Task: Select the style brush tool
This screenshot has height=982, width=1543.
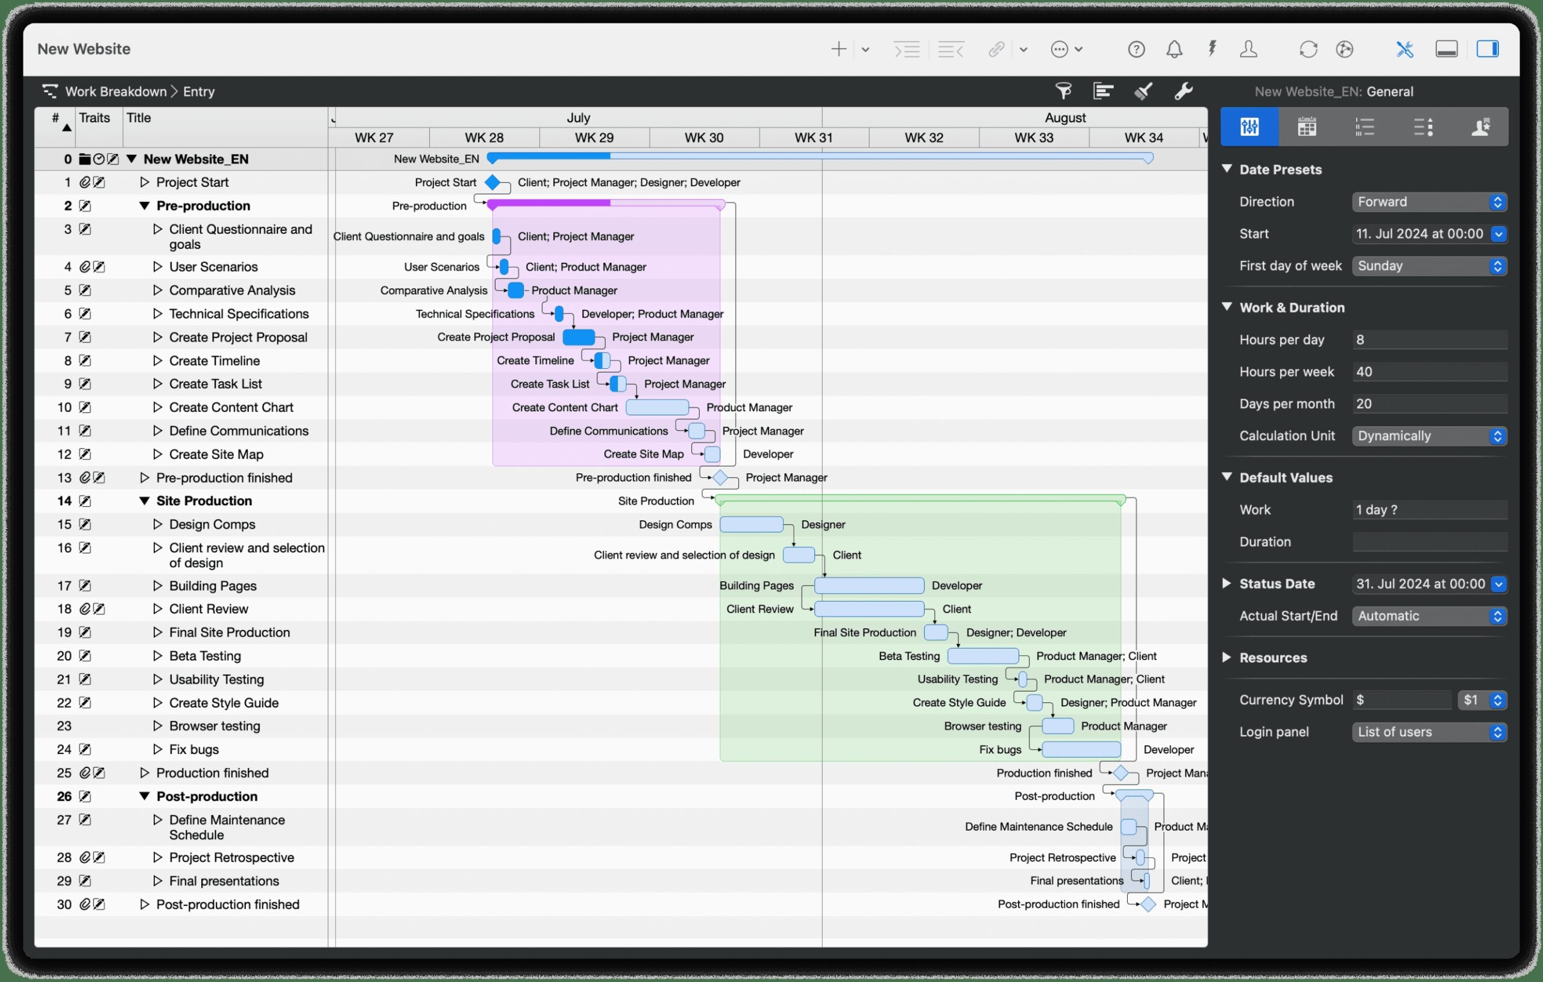Action: [x=1143, y=91]
